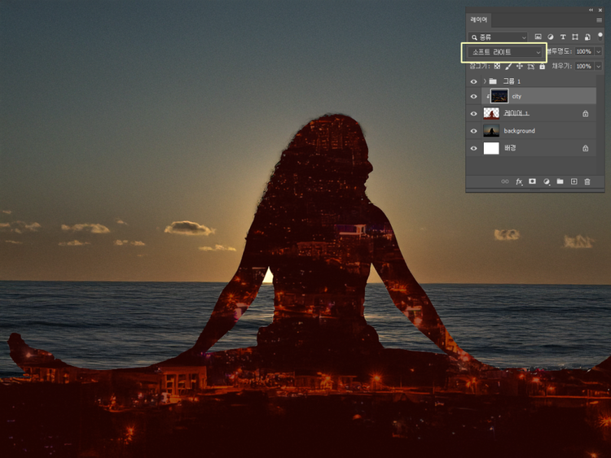611x458 pixels.
Task: Select the 레이어 1 layer name
Action: (516, 113)
